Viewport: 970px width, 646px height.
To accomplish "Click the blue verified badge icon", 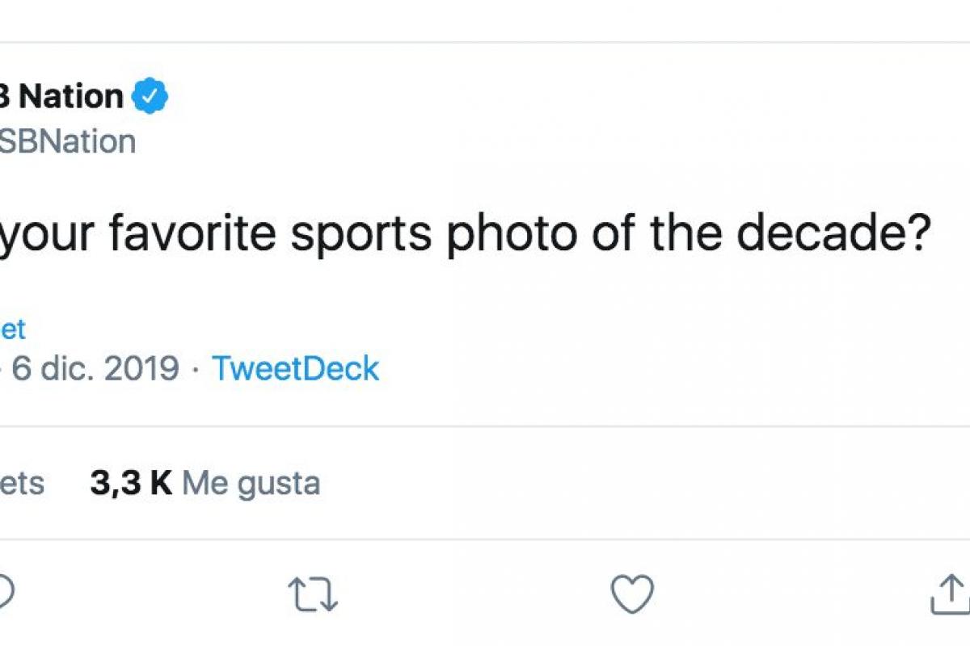I will tap(150, 97).
